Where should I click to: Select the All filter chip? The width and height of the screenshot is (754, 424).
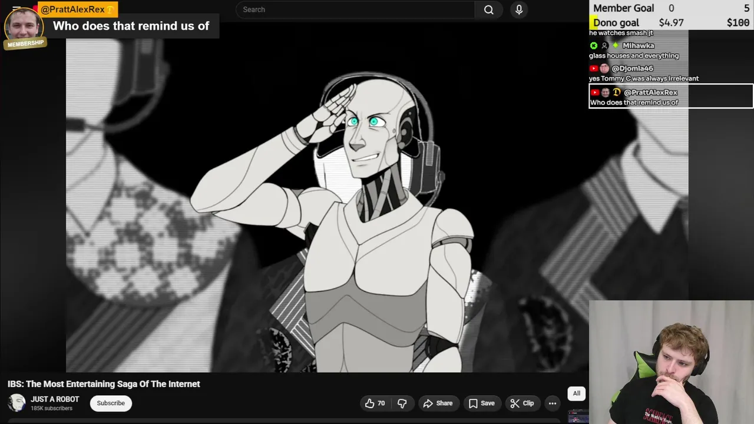577,393
